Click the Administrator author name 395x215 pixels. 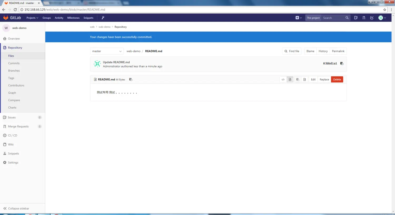(112, 66)
